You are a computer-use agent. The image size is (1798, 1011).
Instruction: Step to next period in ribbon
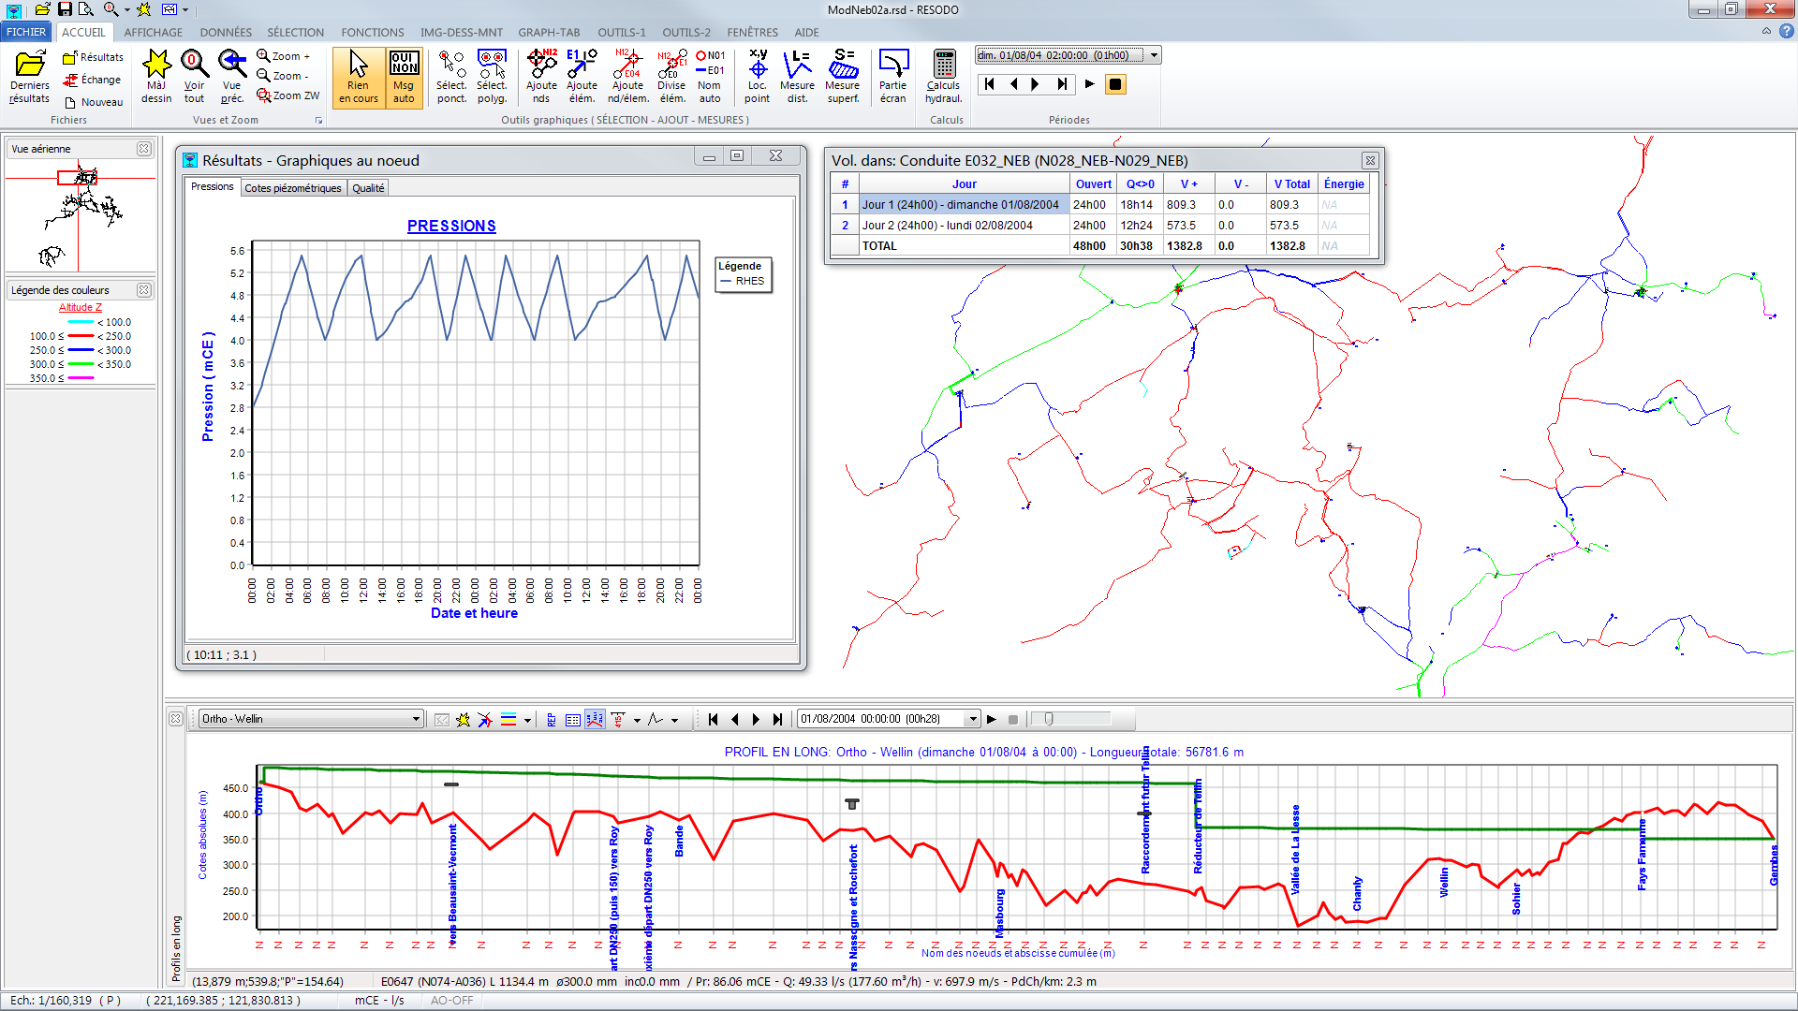[1036, 84]
